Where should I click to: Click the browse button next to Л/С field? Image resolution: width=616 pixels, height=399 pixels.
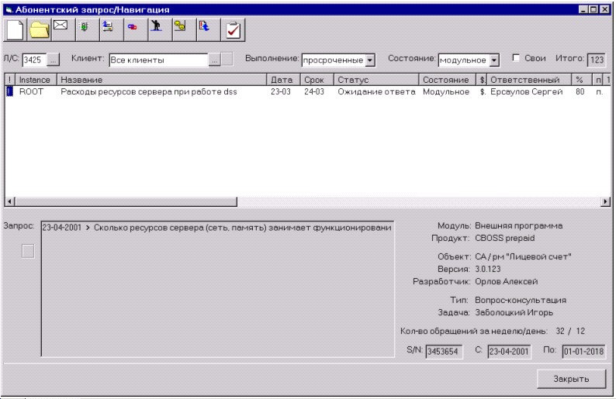pyautogui.click(x=53, y=60)
